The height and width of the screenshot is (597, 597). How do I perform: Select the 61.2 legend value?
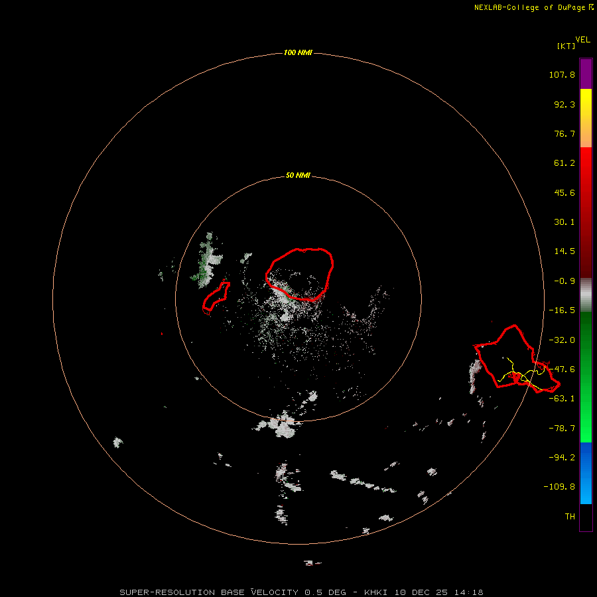coord(564,163)
